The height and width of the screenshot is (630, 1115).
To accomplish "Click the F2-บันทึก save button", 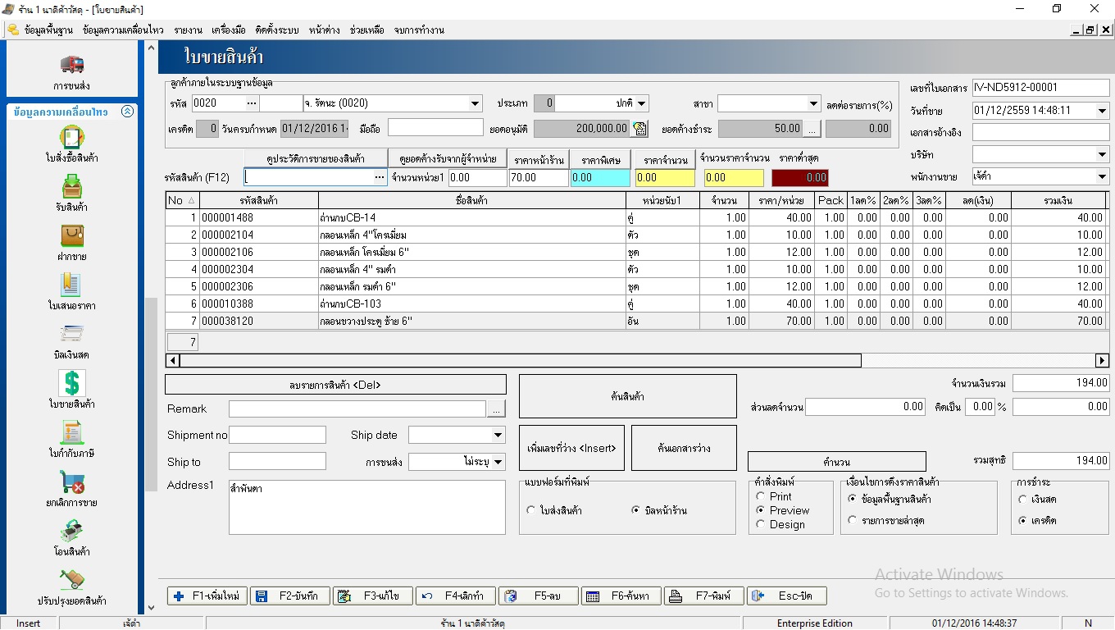I will [x=290, y=596].
